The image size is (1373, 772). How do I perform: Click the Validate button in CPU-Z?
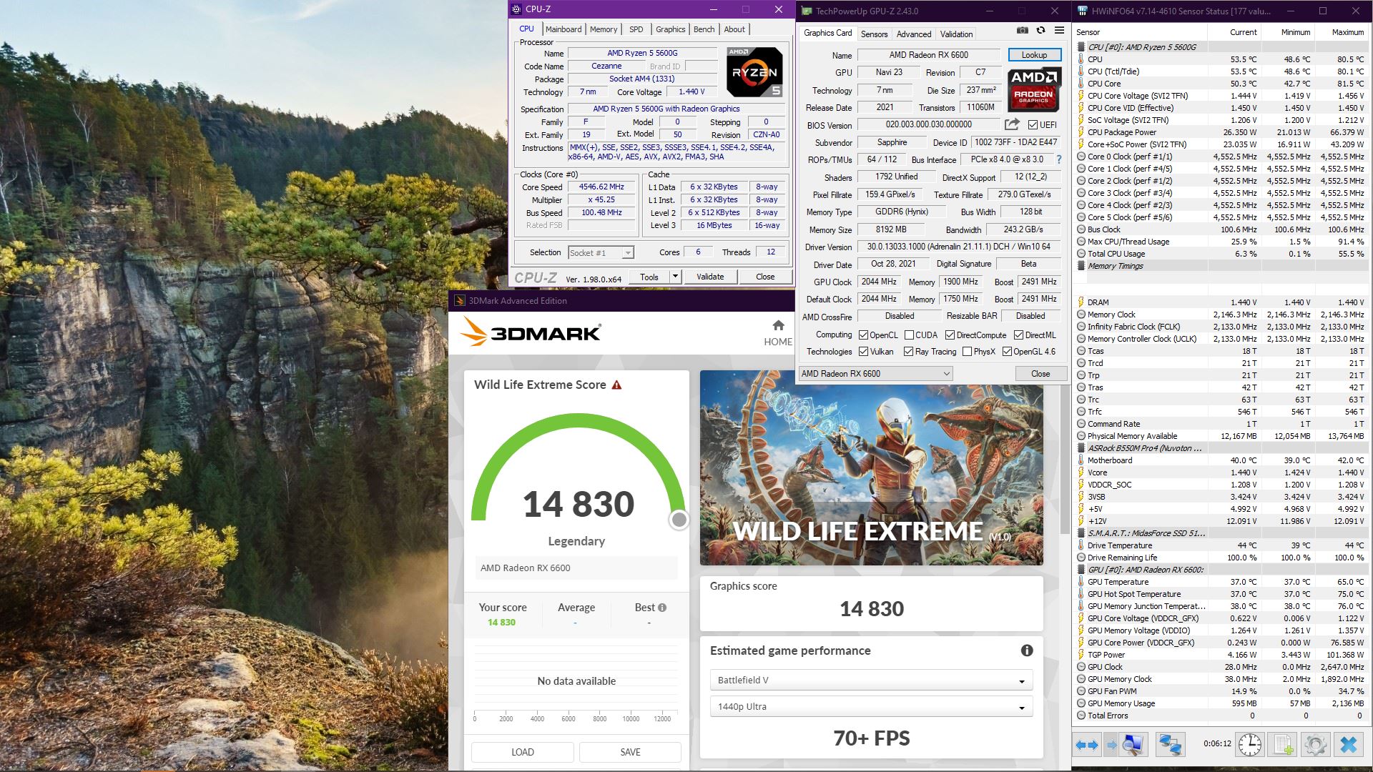pos(710,277)
